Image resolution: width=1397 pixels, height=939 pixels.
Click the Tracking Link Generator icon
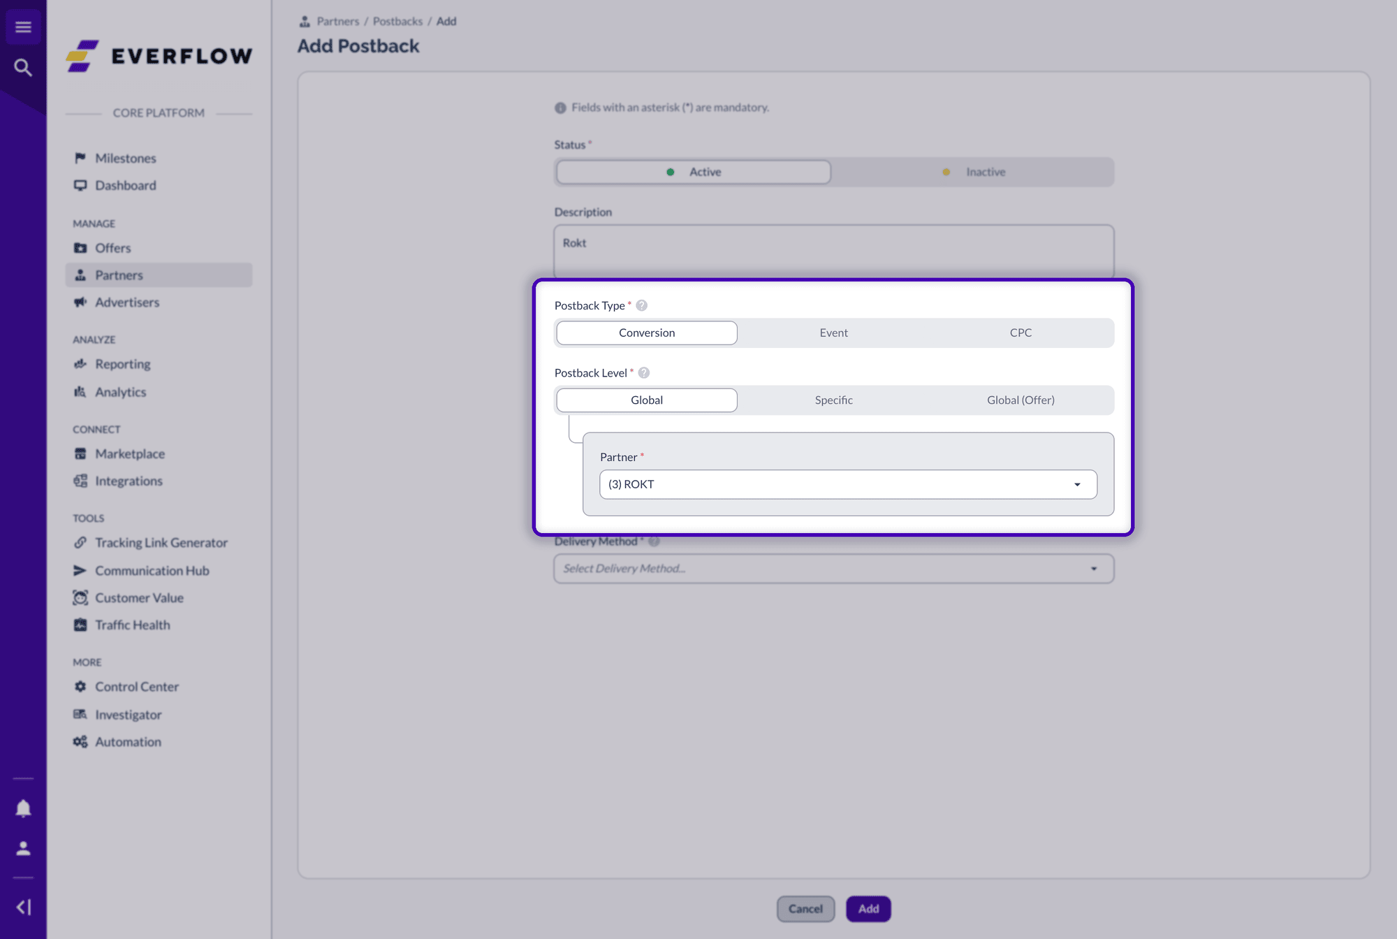click(80, 542)
